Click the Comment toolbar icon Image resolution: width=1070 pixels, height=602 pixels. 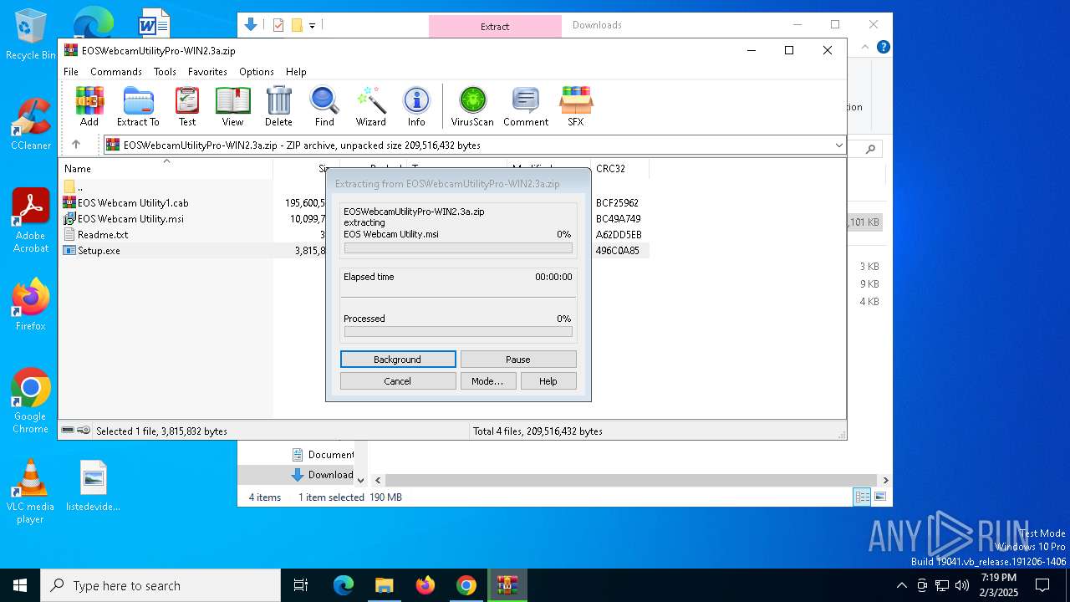click(x=526, y=106)
